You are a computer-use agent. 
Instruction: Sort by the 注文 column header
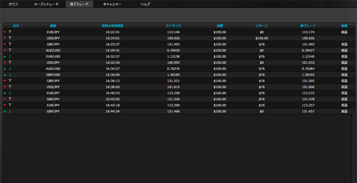click(x=16, y=26)
